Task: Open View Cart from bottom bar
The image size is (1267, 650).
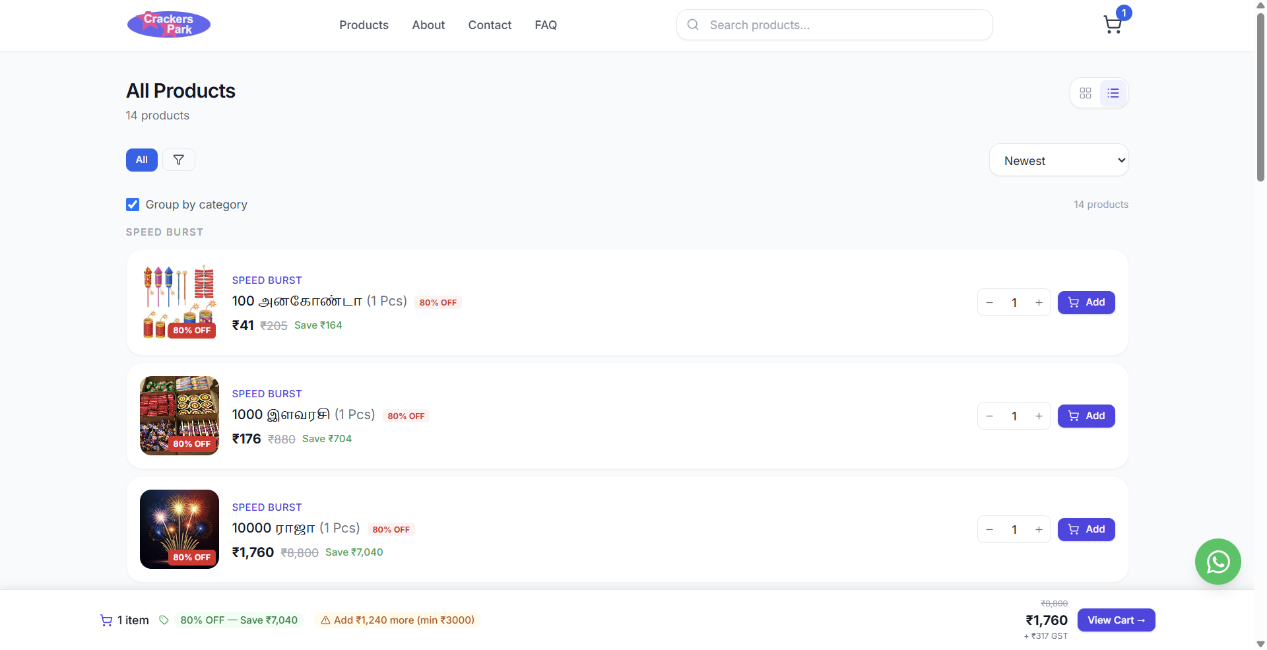Action: 1116,620
